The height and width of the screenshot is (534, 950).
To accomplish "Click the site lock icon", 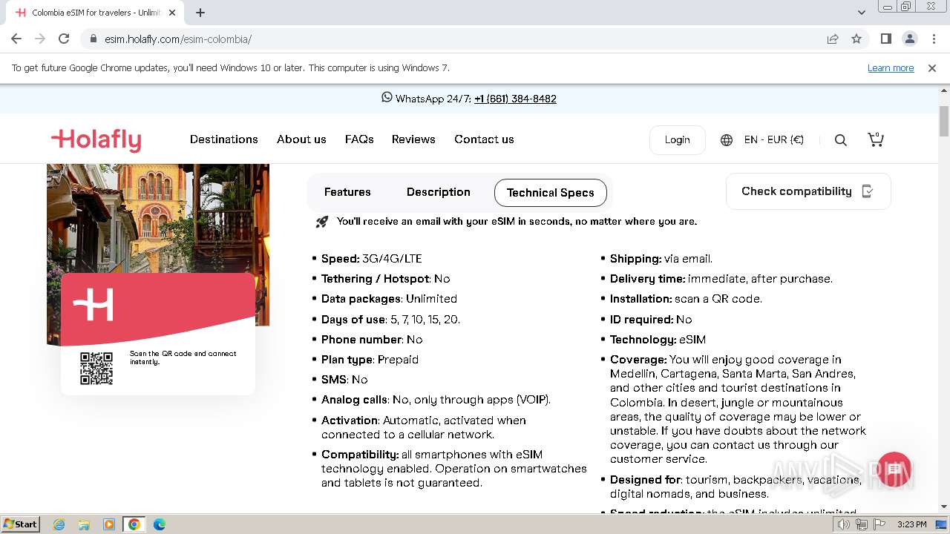I will coord(94,39).
